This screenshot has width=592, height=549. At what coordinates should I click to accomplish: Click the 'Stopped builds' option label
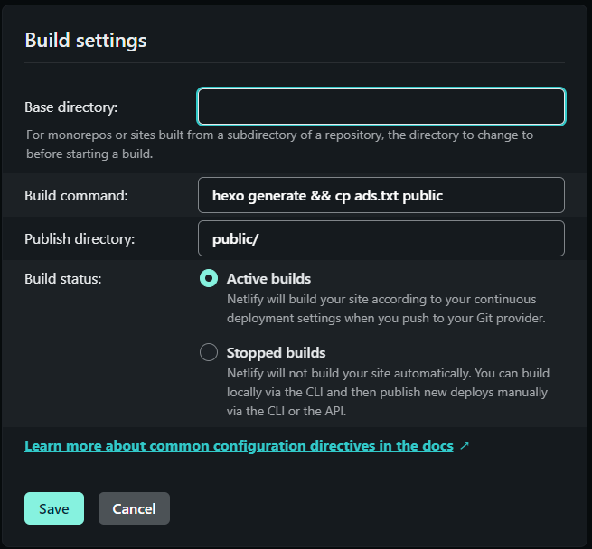click(276, 352)
